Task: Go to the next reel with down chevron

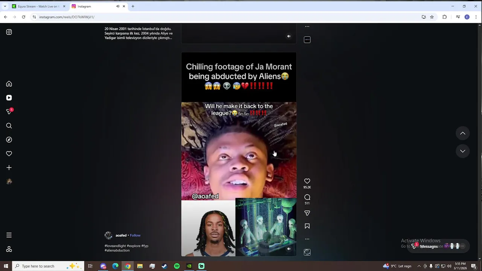Action: click(463, 151)
